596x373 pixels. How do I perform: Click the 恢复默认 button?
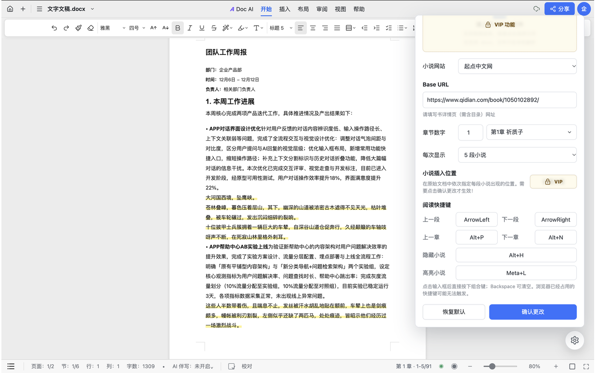(454, 312)
